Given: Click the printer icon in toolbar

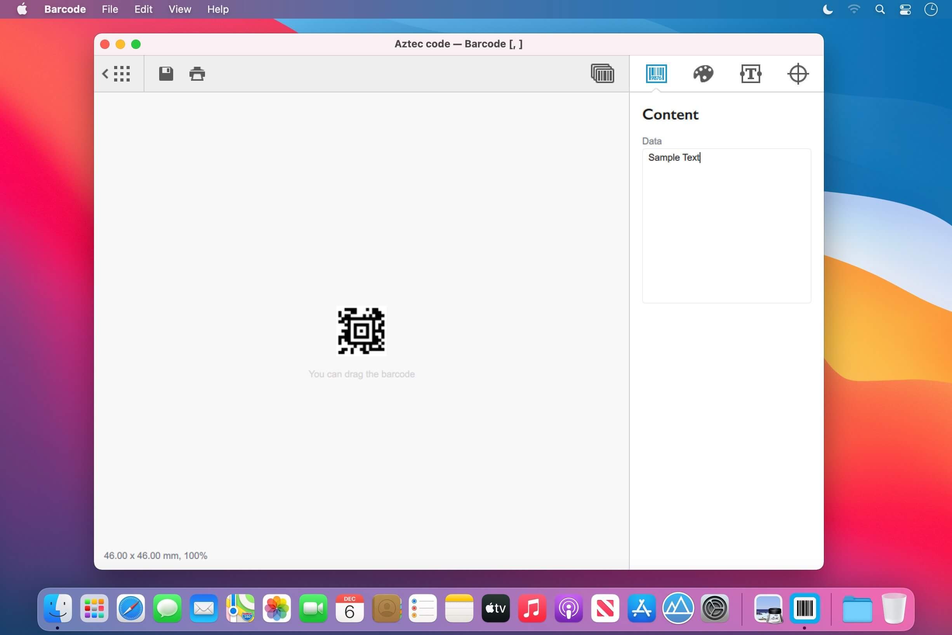Looking at the screenshot, I should pyautogui.click(x=197, y=74).
